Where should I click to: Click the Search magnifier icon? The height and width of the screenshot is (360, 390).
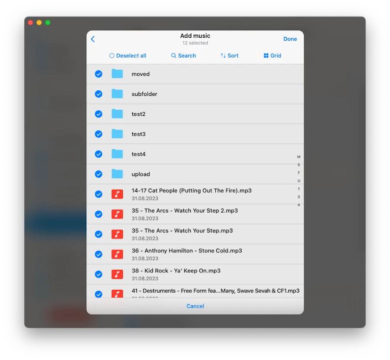[173, 56]
